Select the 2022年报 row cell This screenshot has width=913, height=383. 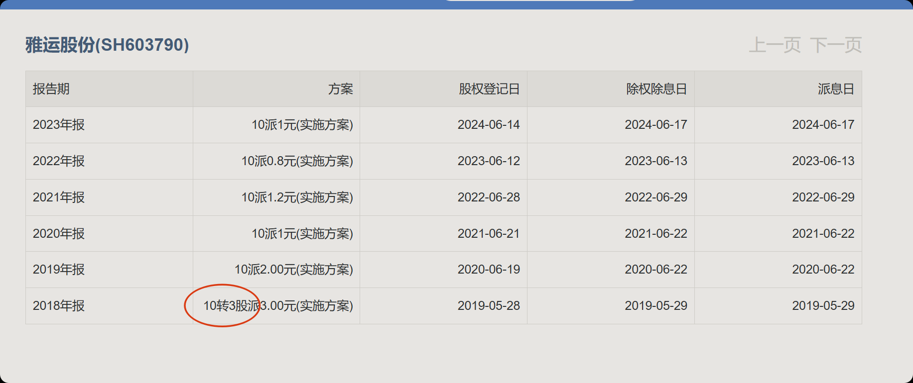tap(59, 161)
